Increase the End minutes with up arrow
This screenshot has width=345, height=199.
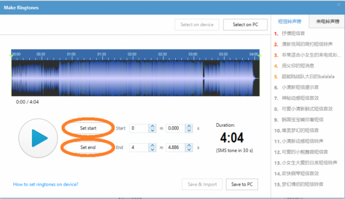(152, 145)
